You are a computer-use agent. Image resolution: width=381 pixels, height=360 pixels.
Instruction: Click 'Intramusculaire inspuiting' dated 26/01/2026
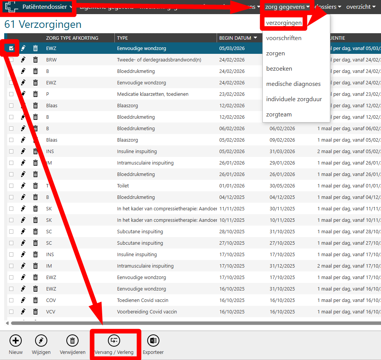click(x=145, y=163)
